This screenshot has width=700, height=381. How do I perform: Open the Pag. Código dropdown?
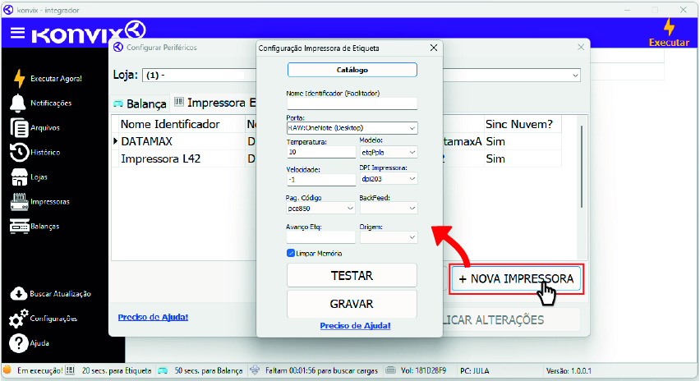320,209
